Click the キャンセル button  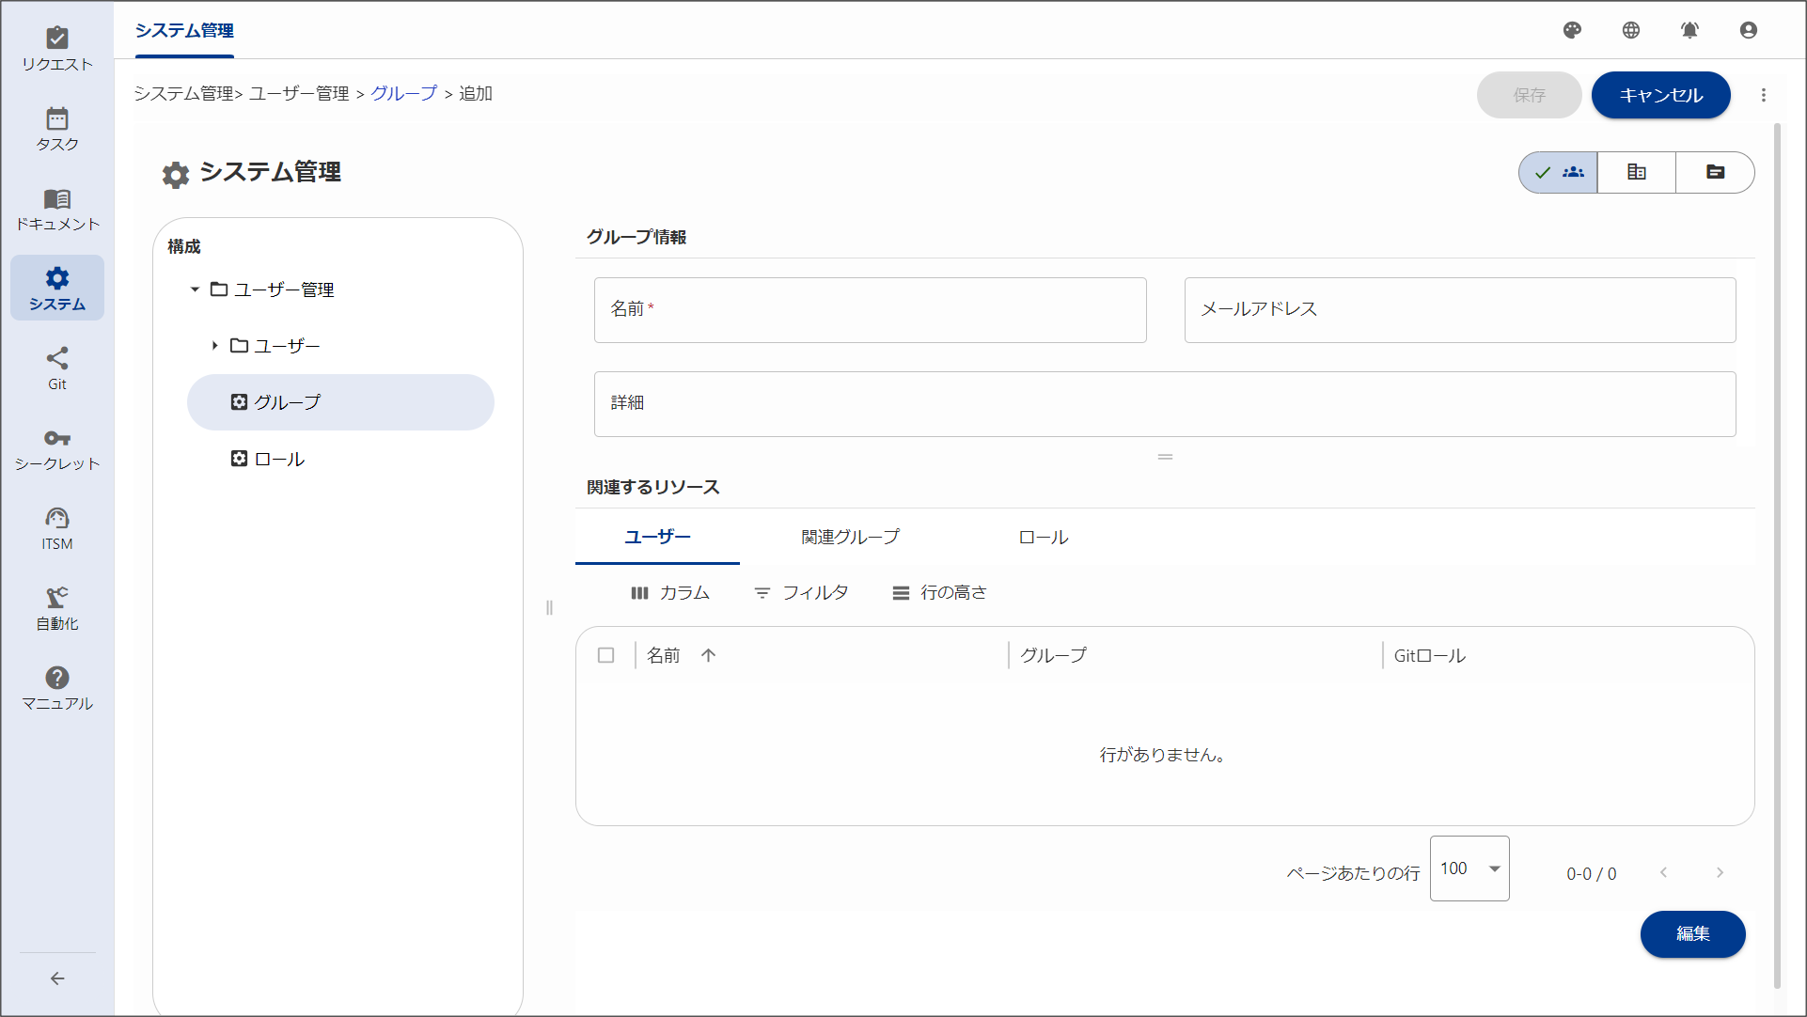pyautogui.click(x=1660, y=95)
